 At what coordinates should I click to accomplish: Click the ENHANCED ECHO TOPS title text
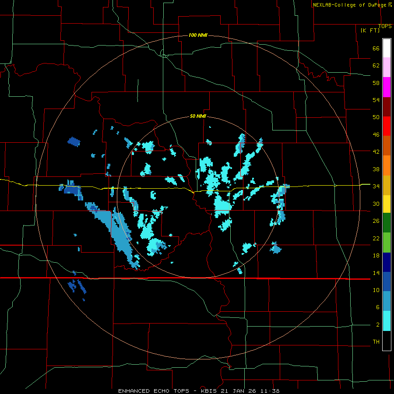pos(154,391)
